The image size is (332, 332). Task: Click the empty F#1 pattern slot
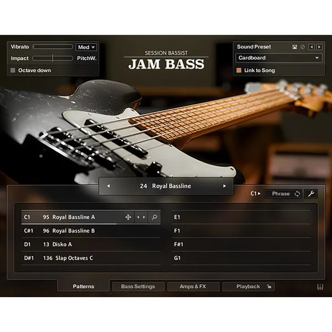point(241,245)
